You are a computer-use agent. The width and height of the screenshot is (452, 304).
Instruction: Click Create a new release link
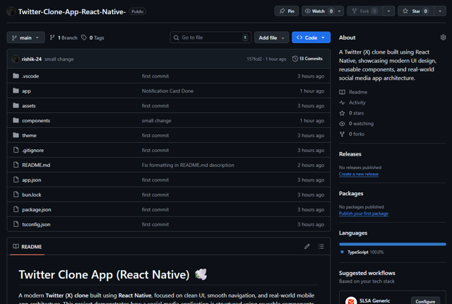359,174
